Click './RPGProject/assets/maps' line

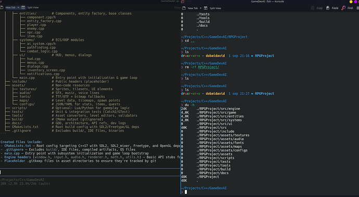(219, 147)
